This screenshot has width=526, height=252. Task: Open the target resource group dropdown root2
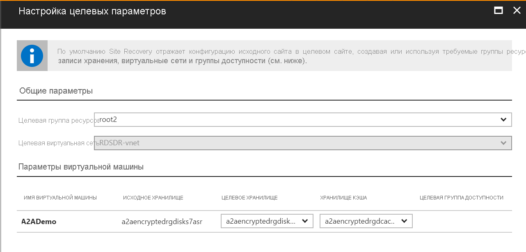pos(303,119)
